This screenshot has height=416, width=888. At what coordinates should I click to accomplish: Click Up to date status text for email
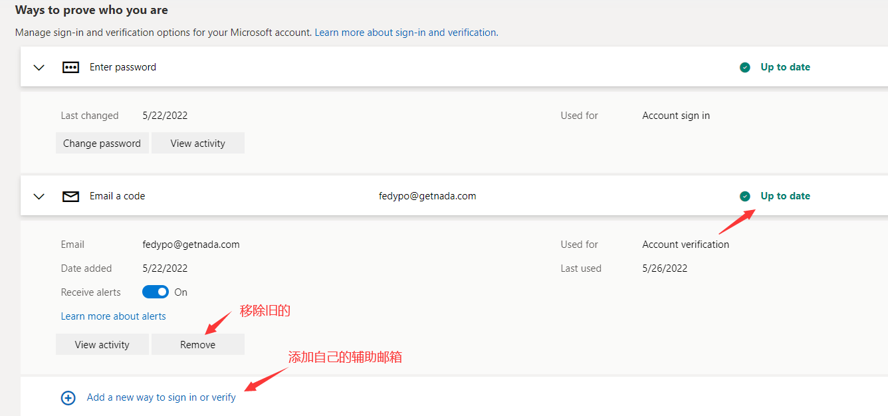(785, 196)
